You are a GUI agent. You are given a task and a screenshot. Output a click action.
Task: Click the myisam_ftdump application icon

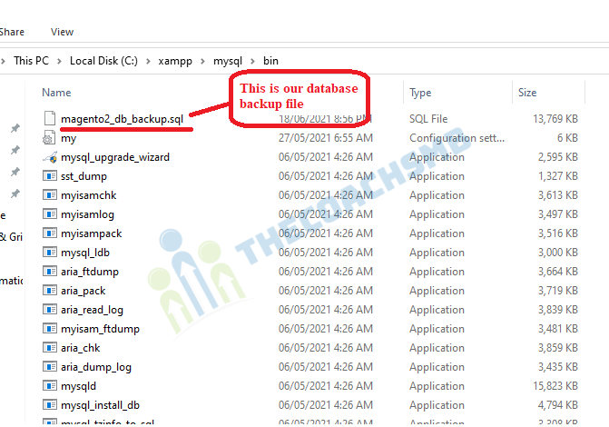tap(50, 328)
